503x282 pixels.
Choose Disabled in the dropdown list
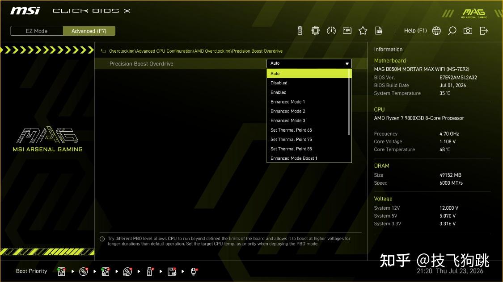308,83
